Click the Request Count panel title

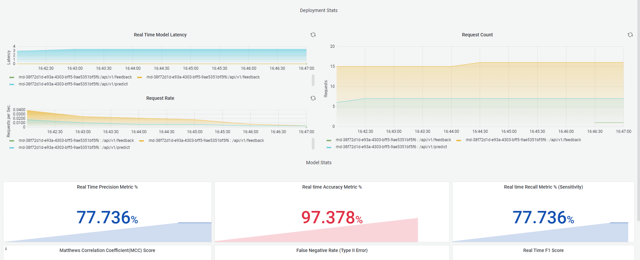477,35
